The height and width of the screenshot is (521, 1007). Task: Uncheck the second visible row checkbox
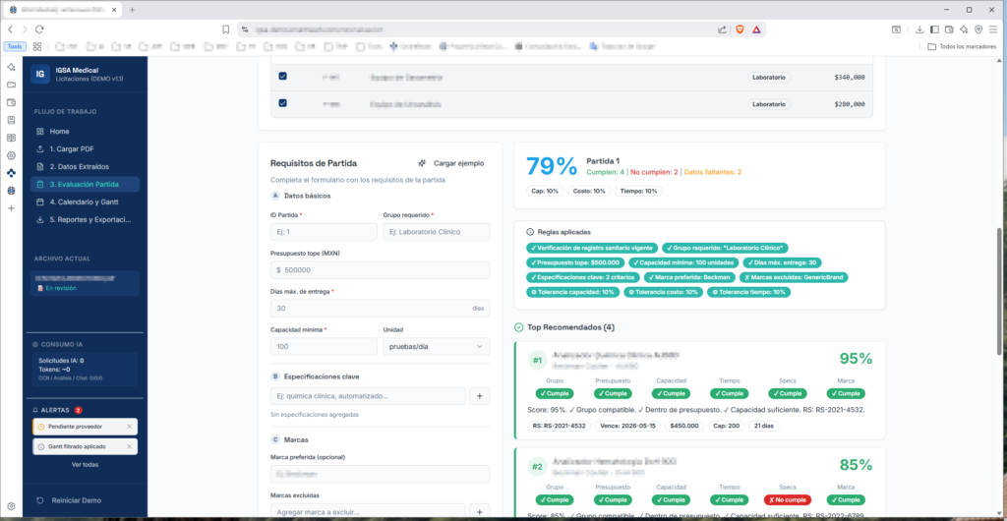[282, 103]
